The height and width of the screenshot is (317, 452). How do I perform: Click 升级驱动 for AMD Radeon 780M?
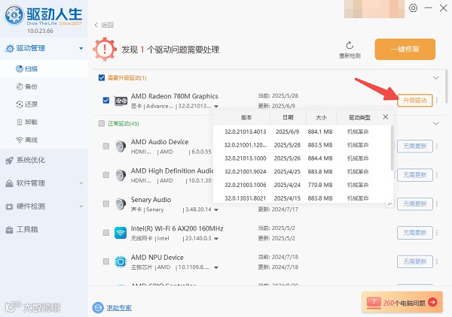point(415,101)
